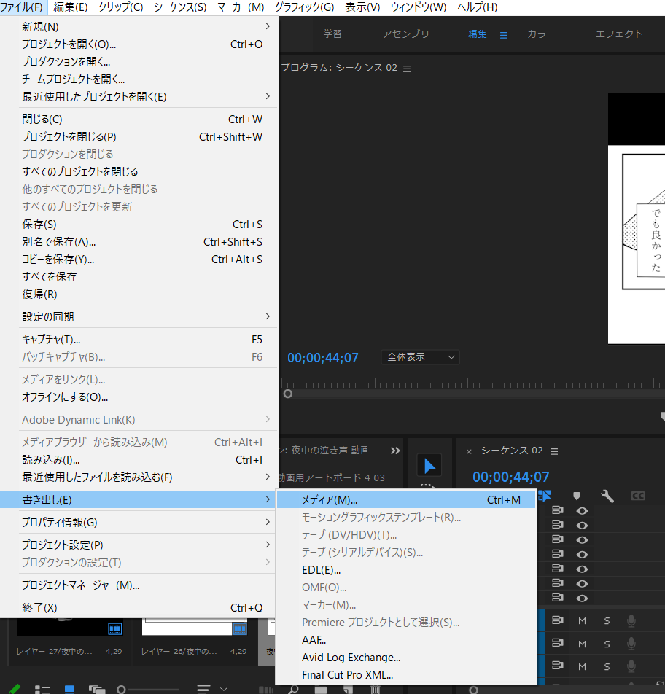Open the シーケンス 02 panel menu
Screen dimensions: 665x694
click(x=555, y=451)
